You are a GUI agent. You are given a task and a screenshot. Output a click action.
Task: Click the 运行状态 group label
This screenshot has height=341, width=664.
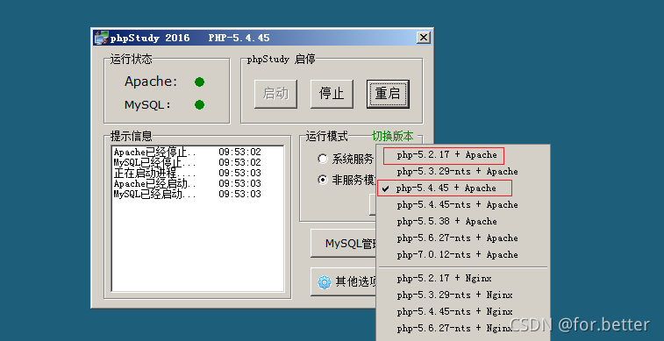(131, 60)
